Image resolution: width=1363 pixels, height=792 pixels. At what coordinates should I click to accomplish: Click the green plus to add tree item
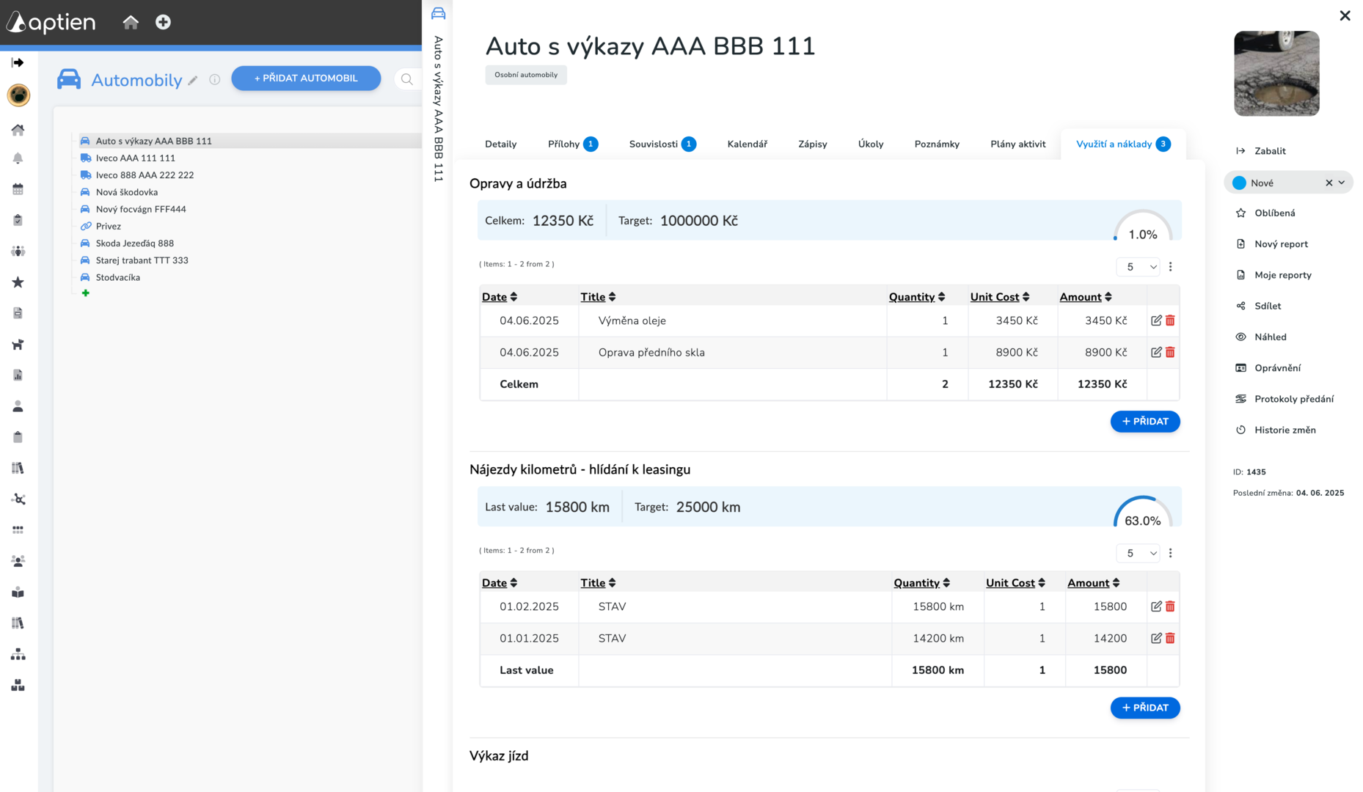pyautogui.click(x=86, y=293)
